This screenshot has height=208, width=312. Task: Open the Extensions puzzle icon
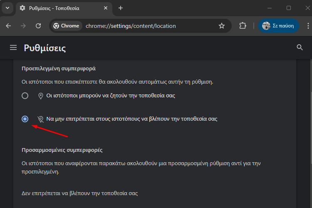[243, 26]
